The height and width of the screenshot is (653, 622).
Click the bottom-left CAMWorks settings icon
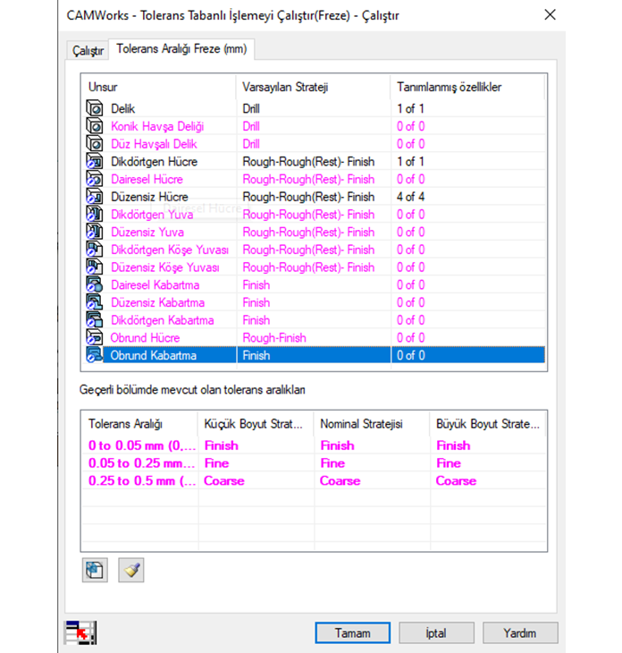(x=78, y=632)
